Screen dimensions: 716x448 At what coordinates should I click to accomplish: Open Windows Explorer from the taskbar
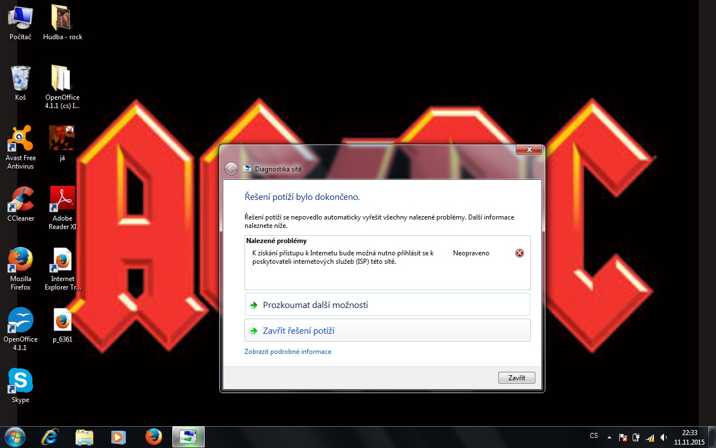click(84, 437)
